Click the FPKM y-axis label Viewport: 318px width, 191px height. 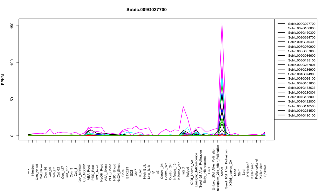coord(3,79)
